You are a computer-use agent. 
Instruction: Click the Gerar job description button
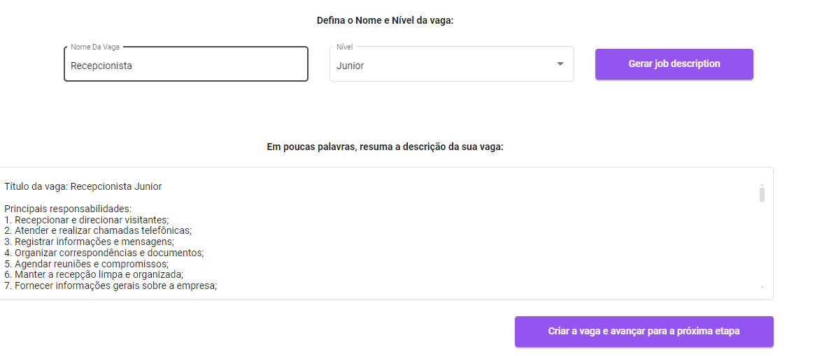(674, 64)
